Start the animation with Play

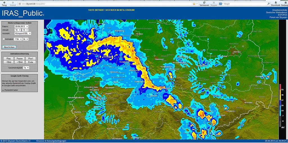point(8,58)
